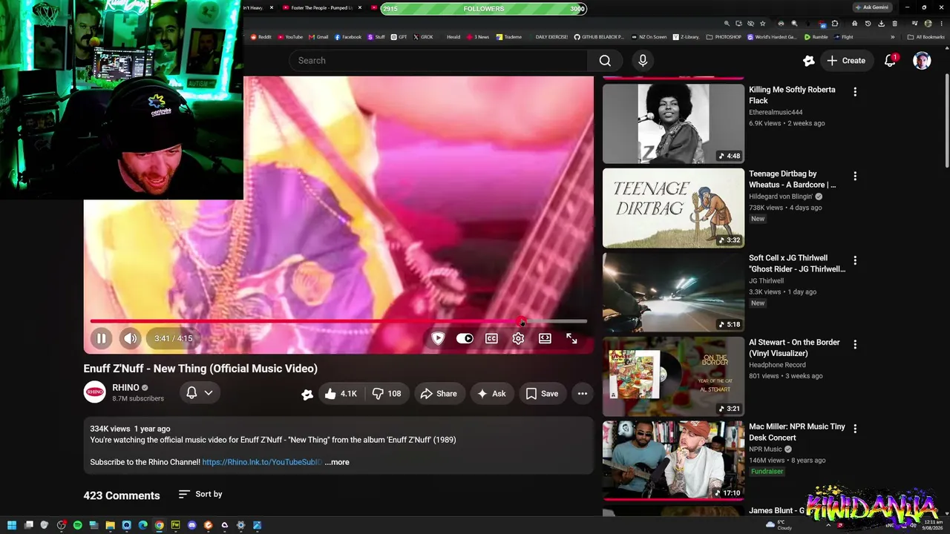Open the Trademe bookmark
This screenshot has width=950, height=534.
509,37
